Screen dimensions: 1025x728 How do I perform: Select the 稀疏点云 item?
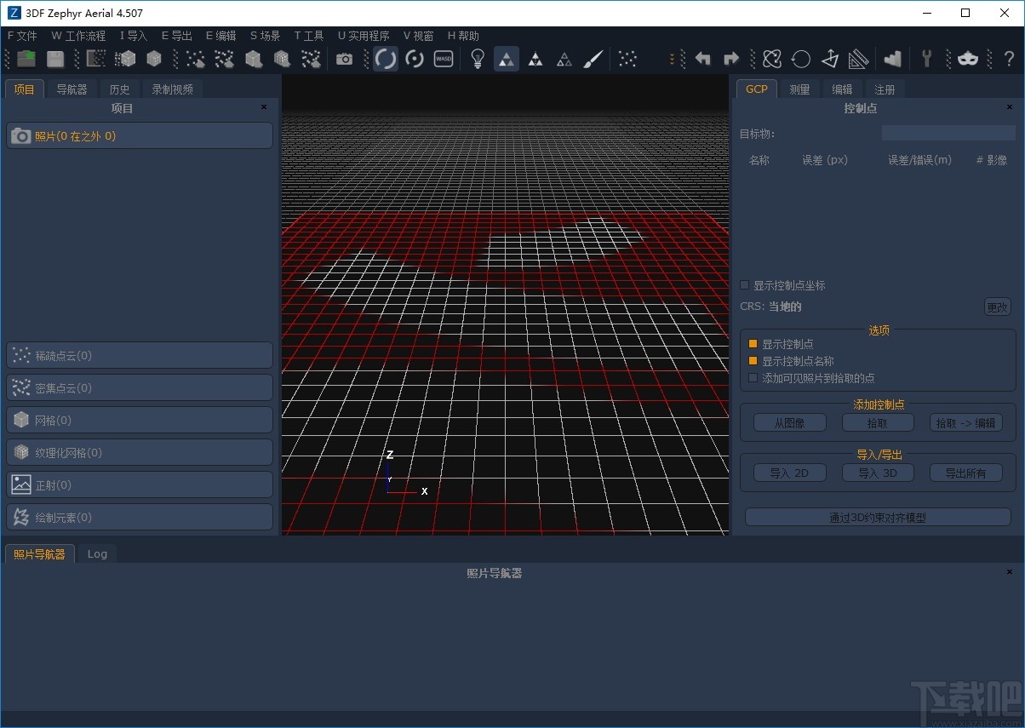coord(139,355)
